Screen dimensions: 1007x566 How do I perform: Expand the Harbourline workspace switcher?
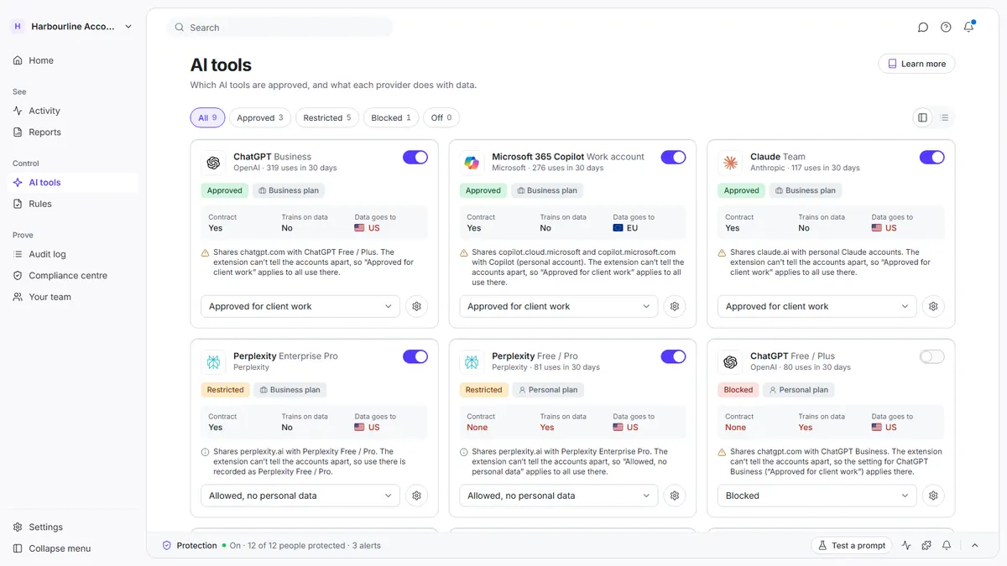pyautogui.click(x=128, y=27)
